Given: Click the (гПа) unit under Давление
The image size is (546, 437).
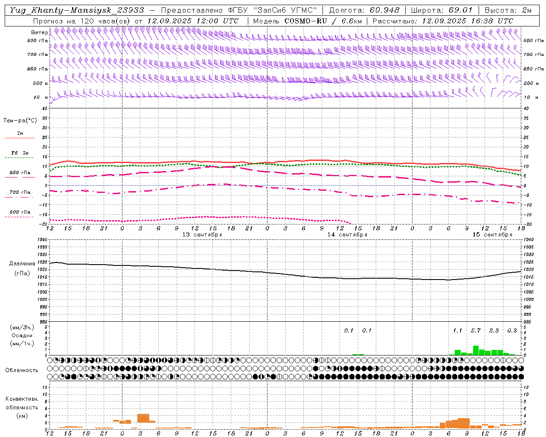Looking at the screenshot, I should click(22, 274).
